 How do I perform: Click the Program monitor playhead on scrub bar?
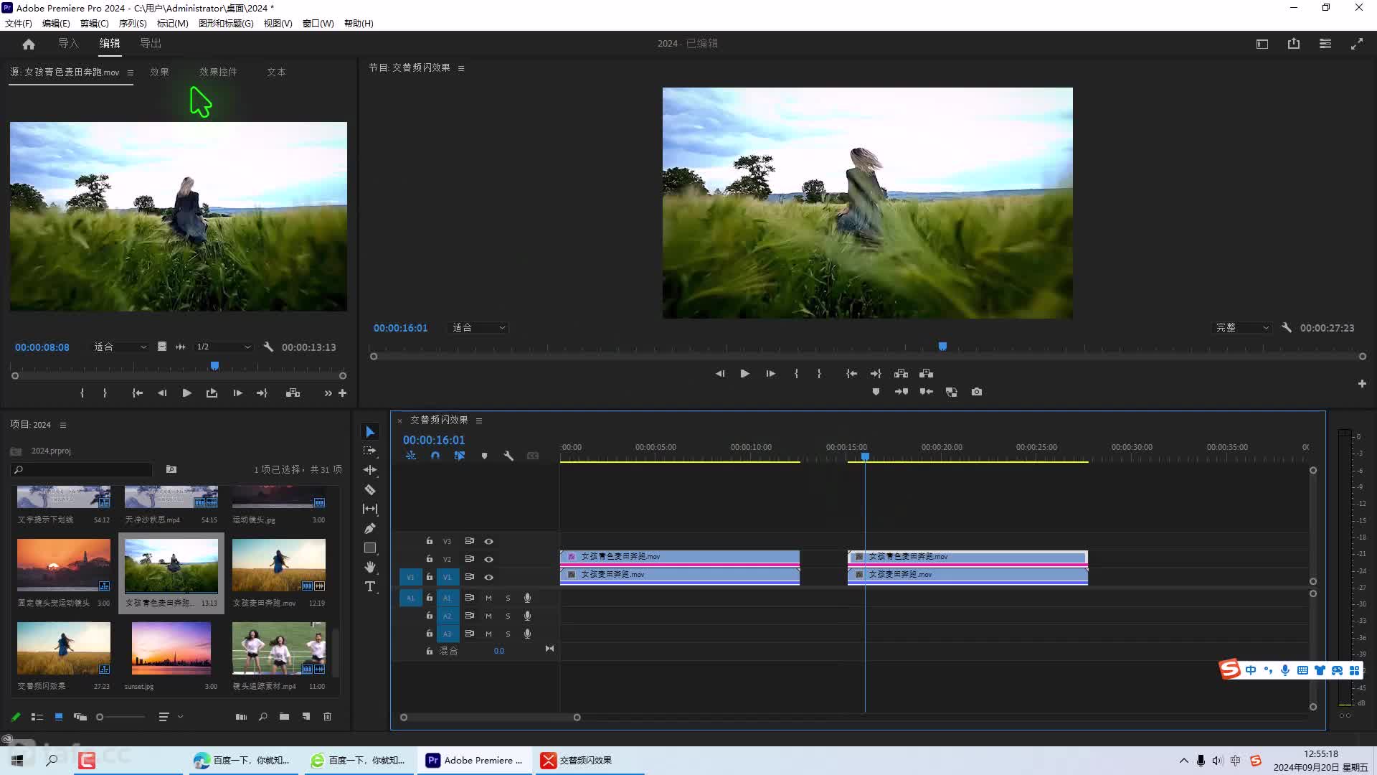click(x=943, y=347)
